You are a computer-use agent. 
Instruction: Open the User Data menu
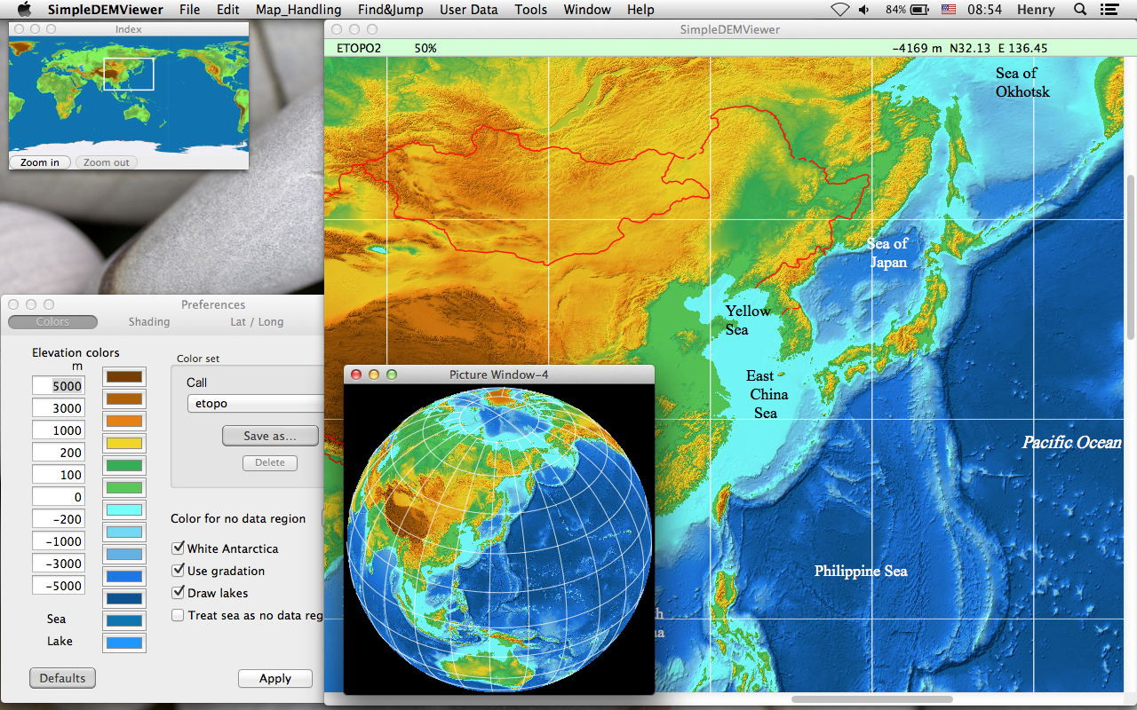pos(469,10)
